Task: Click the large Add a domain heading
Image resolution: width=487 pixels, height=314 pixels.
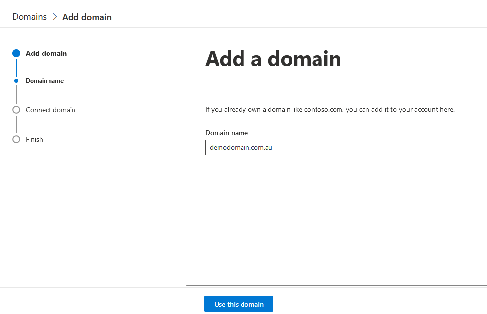Action: pyautogui.click(x=272, y=59)
